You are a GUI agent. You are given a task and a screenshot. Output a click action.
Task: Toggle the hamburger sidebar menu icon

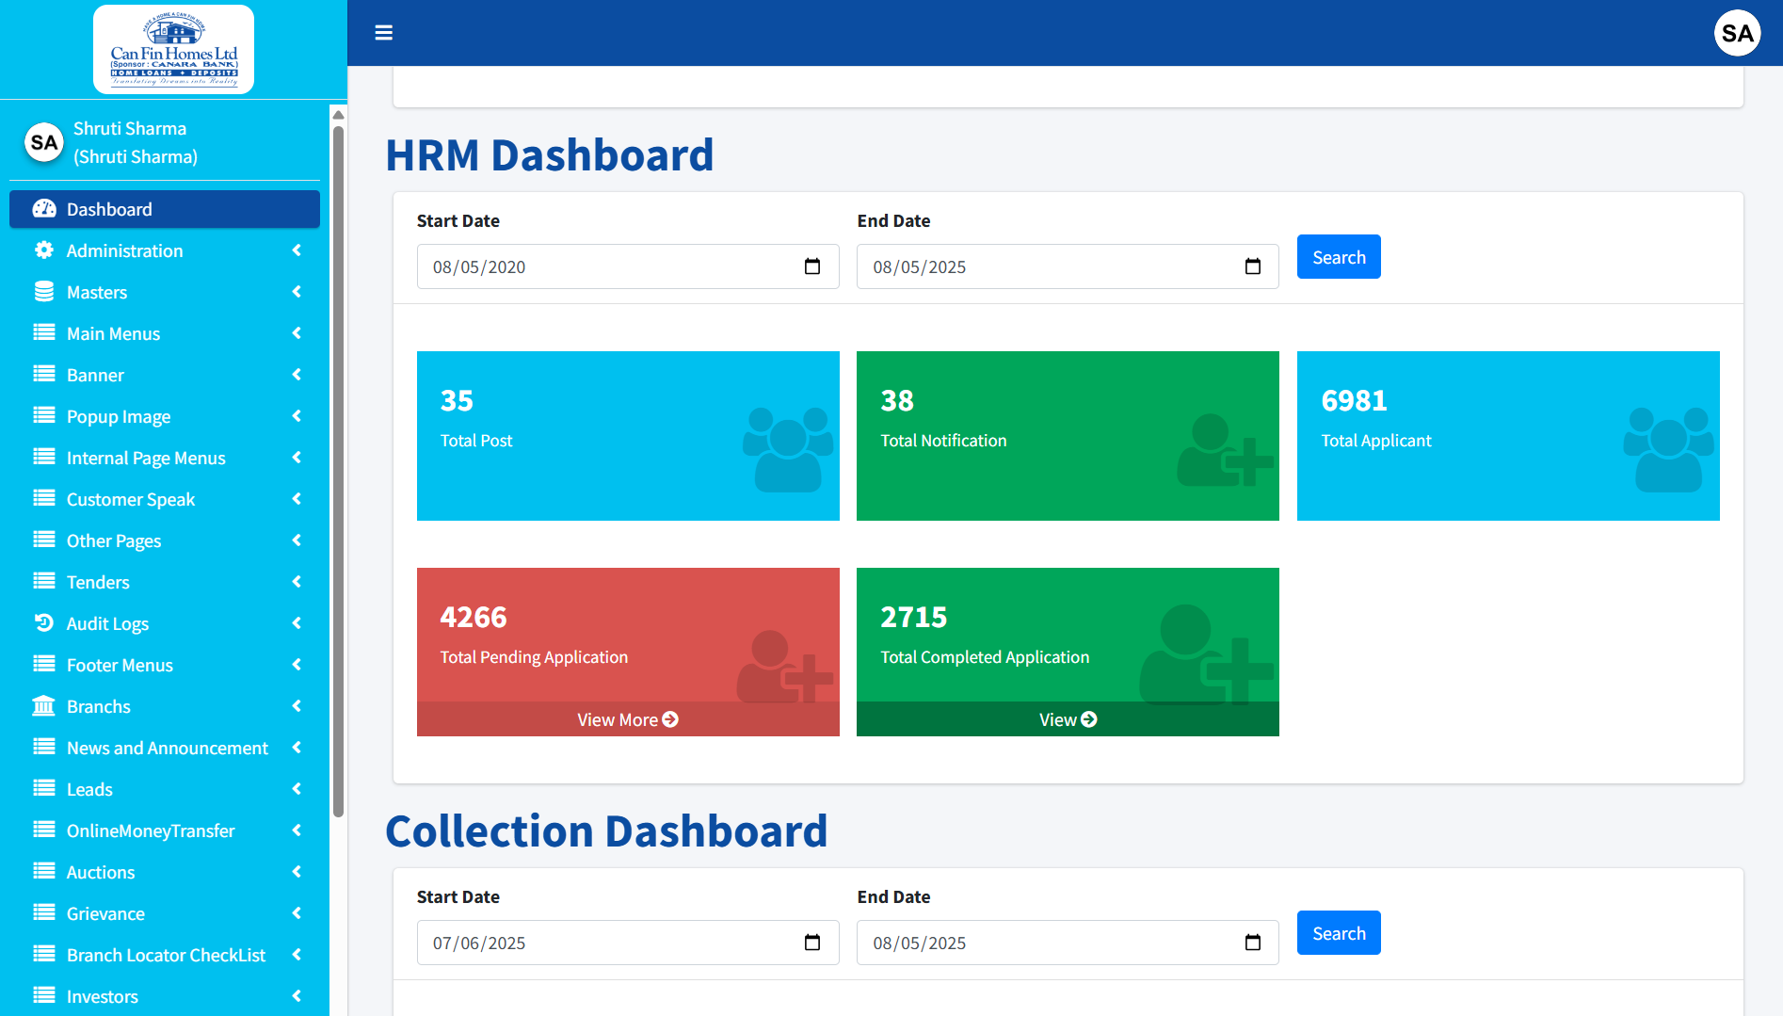tap(383, 33)
